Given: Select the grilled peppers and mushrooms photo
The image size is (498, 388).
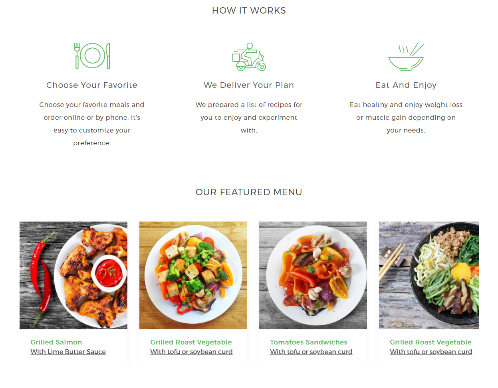Looking at the screenshot, I should click(313, 275).
